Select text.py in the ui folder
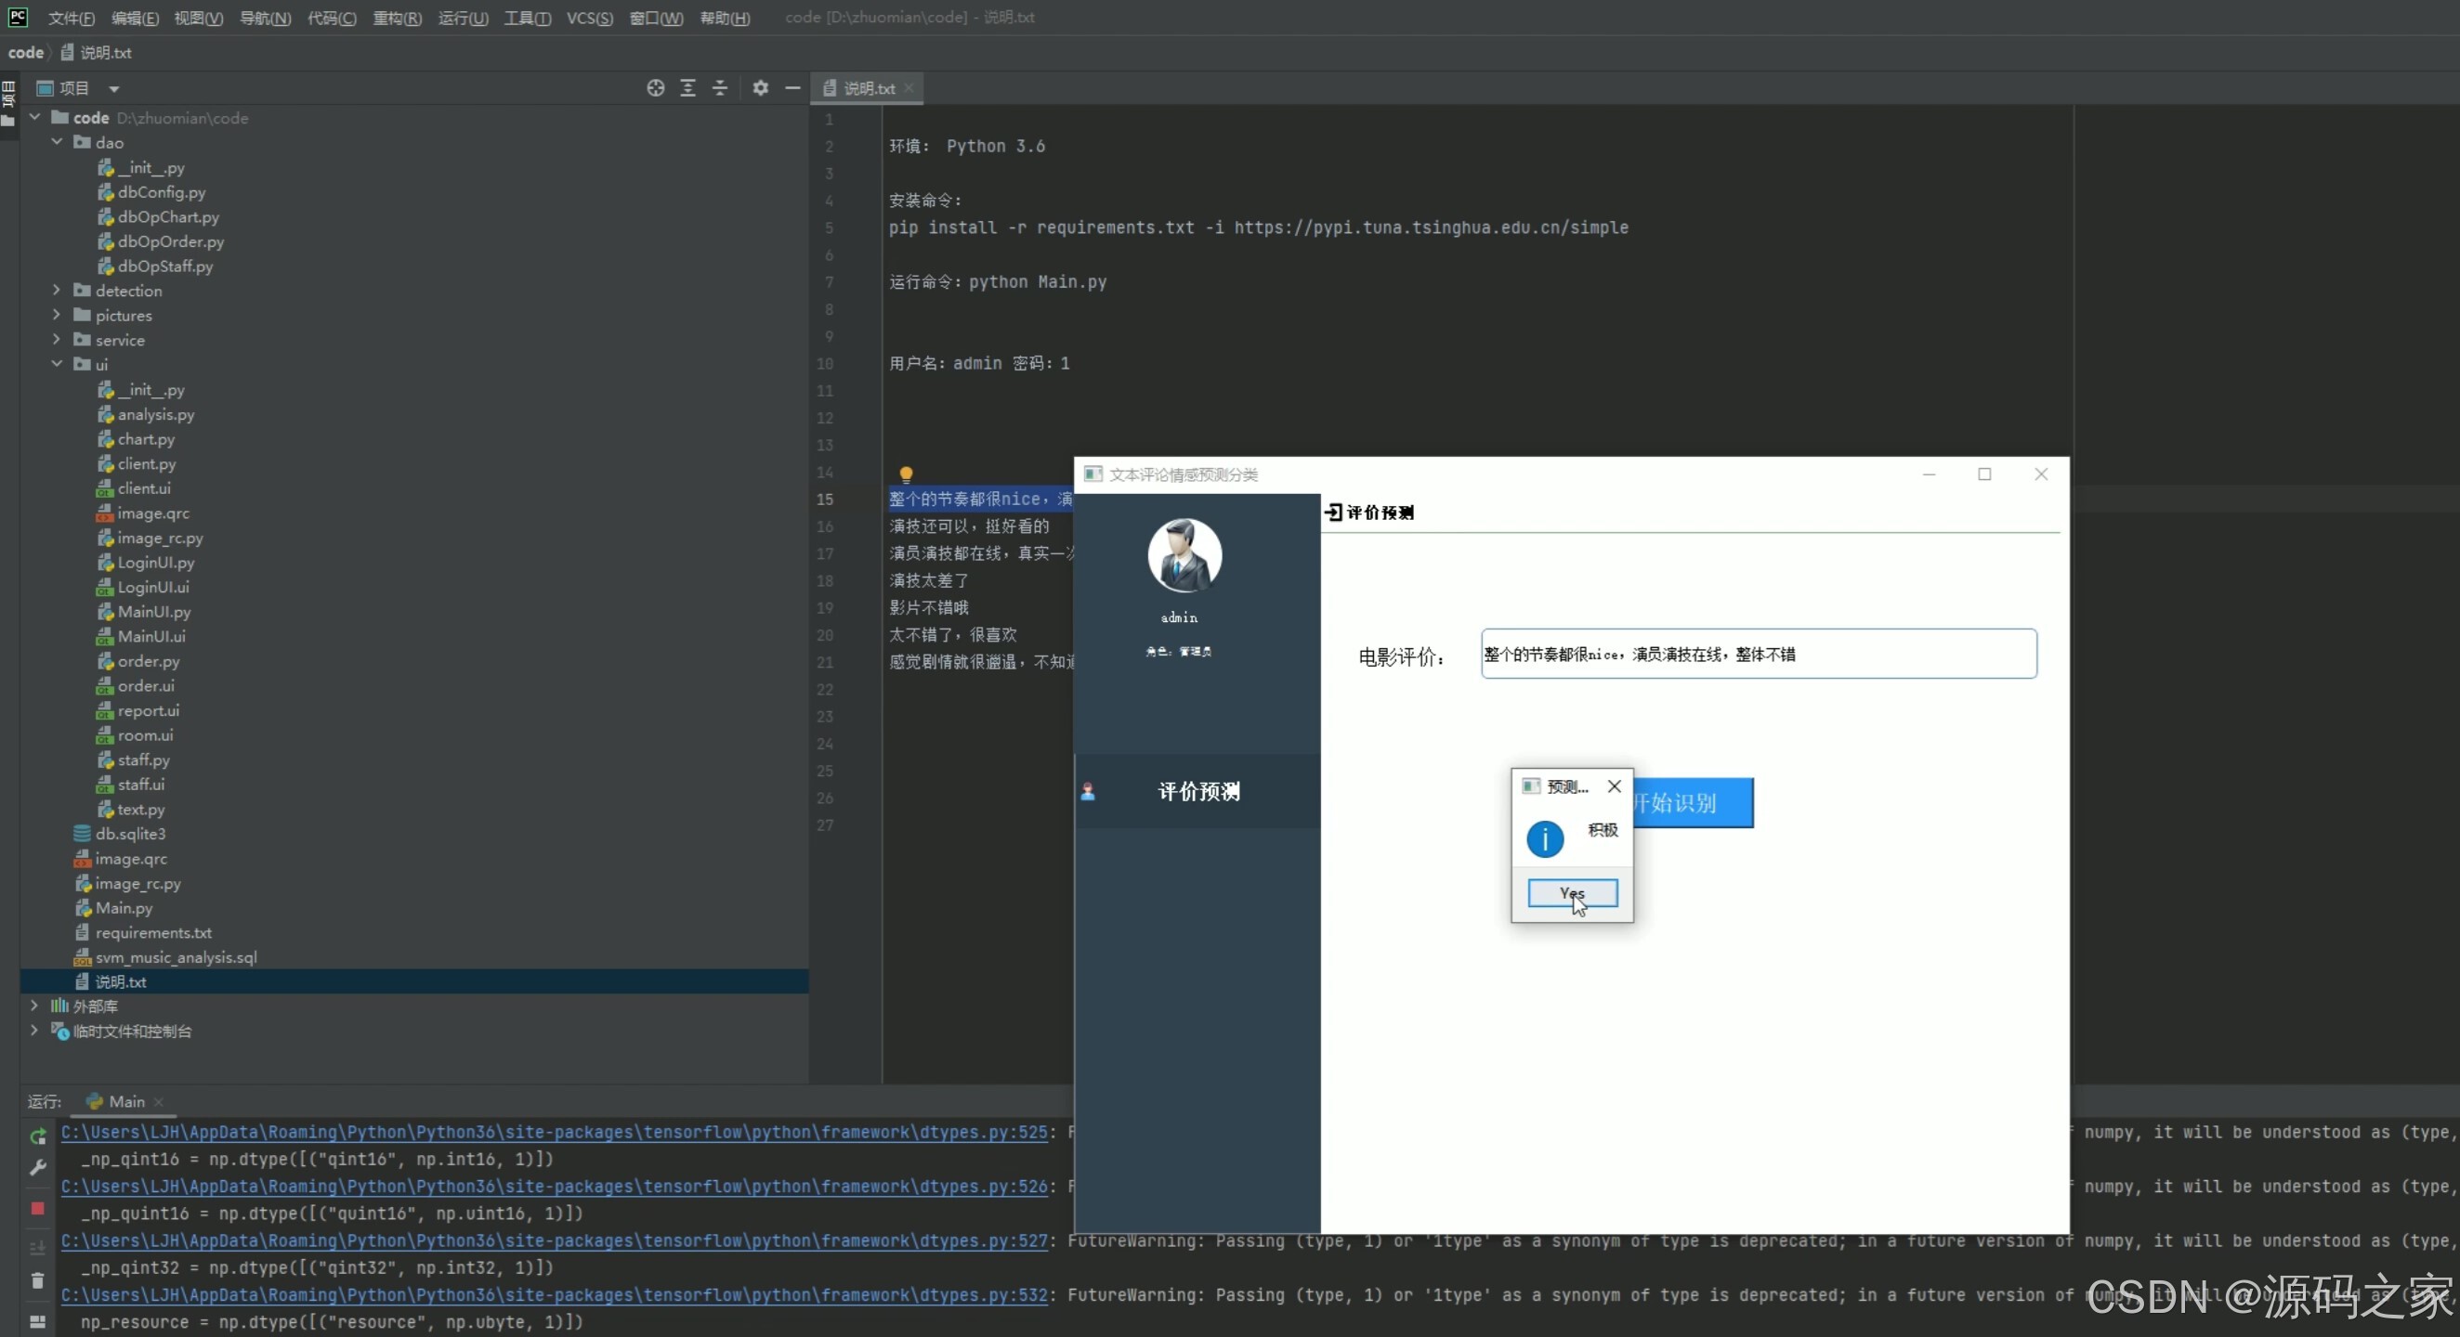The height and width of the screenshot is (1337, 2460). coord(141,810)
